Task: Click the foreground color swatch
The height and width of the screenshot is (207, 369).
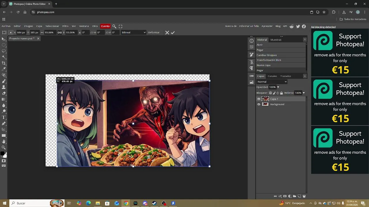Action: pyautogui.click(x=3, y=154)
